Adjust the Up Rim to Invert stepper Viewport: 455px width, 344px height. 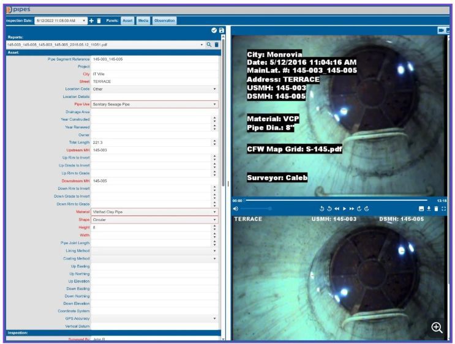tap(214, 158)
